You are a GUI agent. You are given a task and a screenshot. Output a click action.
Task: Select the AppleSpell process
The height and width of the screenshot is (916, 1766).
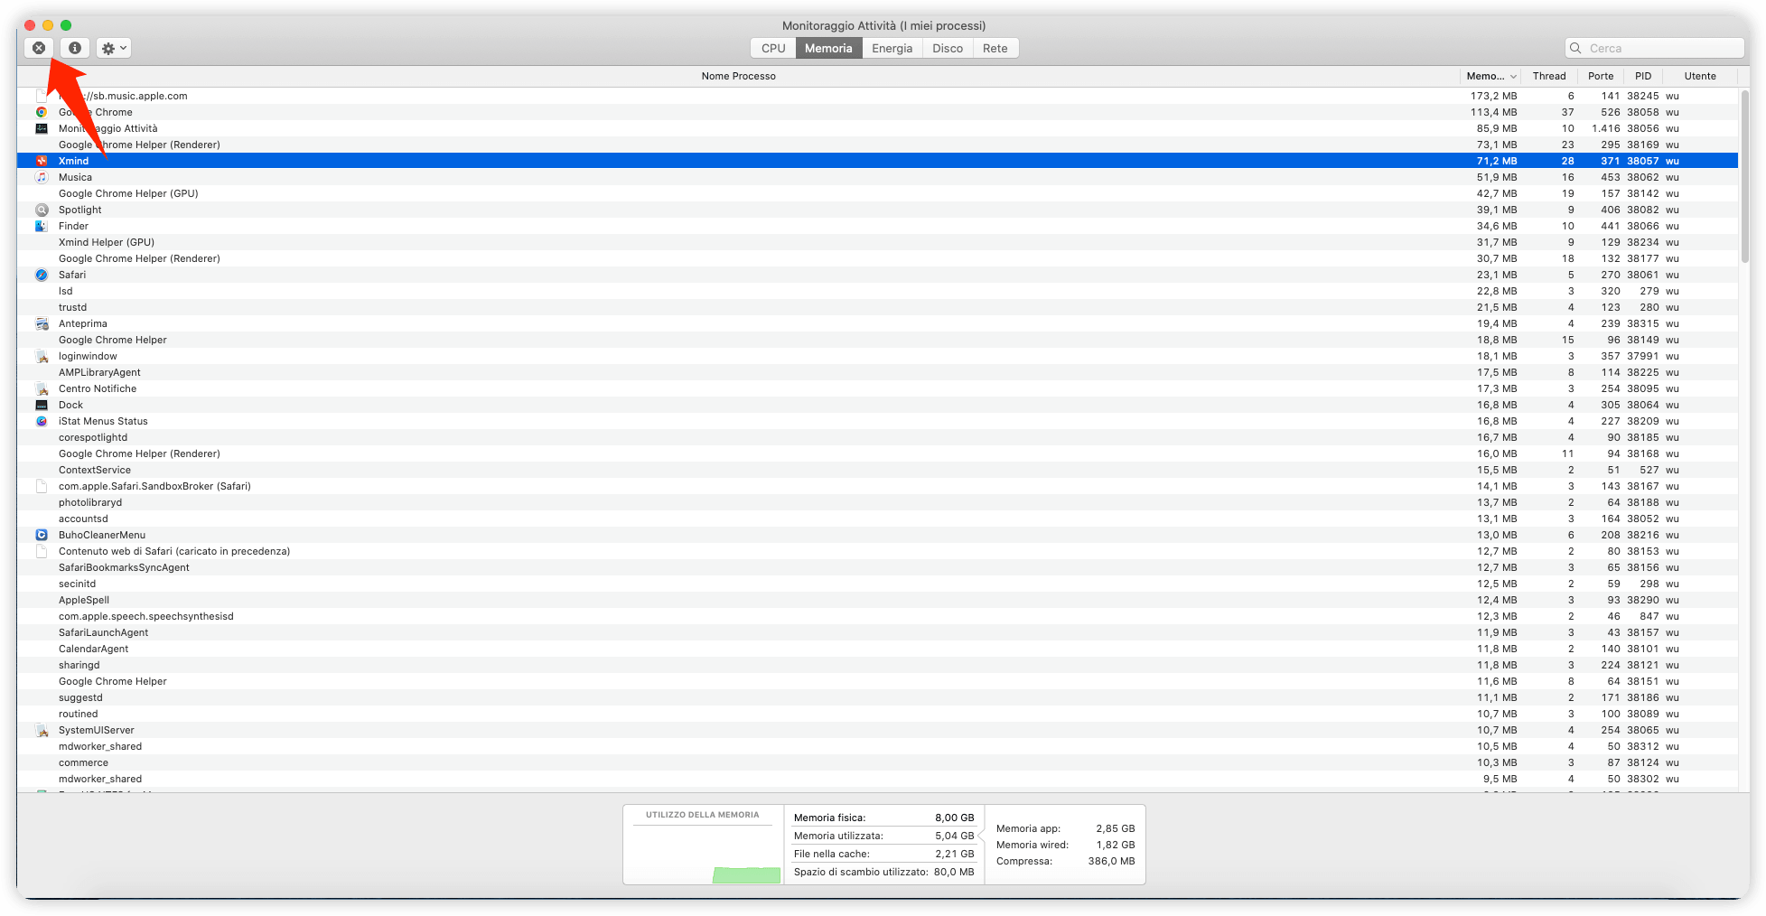[877, 600]
